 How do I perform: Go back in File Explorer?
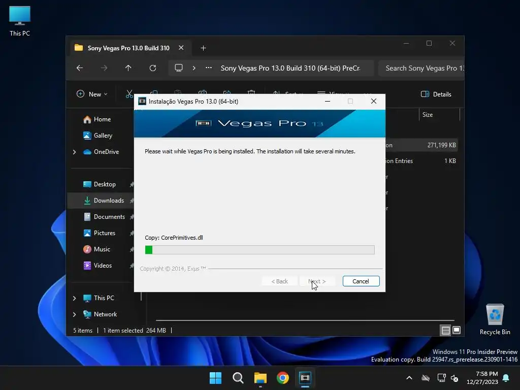80,68
